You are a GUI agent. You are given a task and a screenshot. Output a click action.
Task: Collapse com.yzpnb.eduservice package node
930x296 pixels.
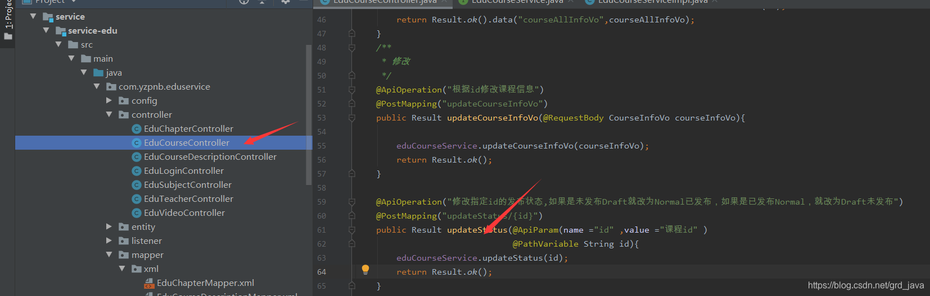(x=97, y=87)
